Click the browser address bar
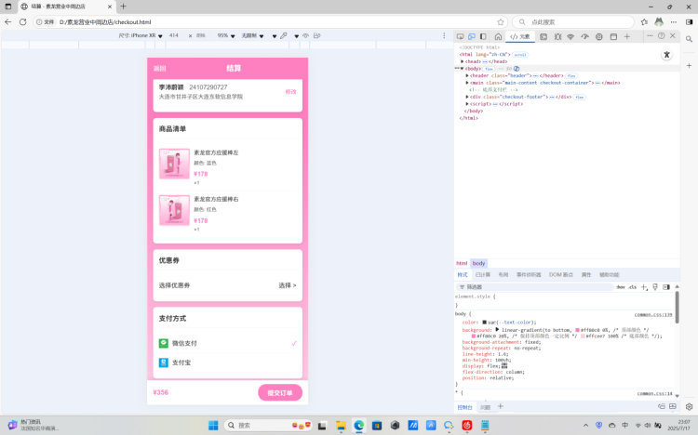The image size is (698, 435). pyautogui.click(x=272, y=21)
